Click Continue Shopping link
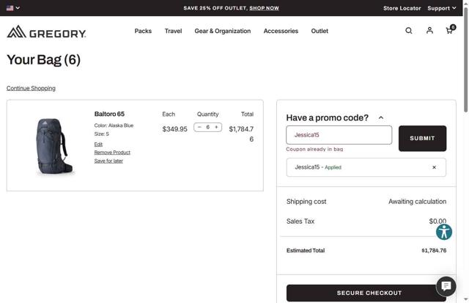This screenshot has height=303, width=469. (31, 88)
